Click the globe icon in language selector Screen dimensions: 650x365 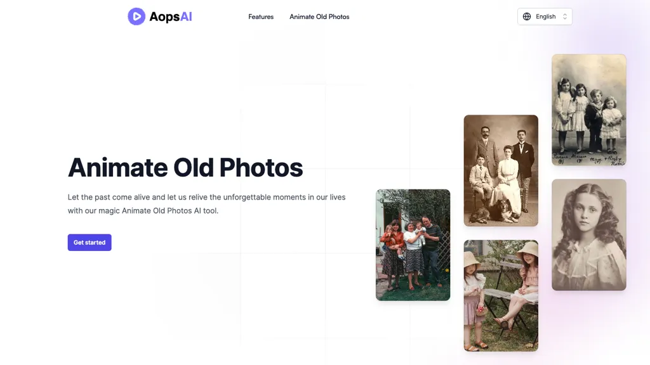[x=527, y=16]
